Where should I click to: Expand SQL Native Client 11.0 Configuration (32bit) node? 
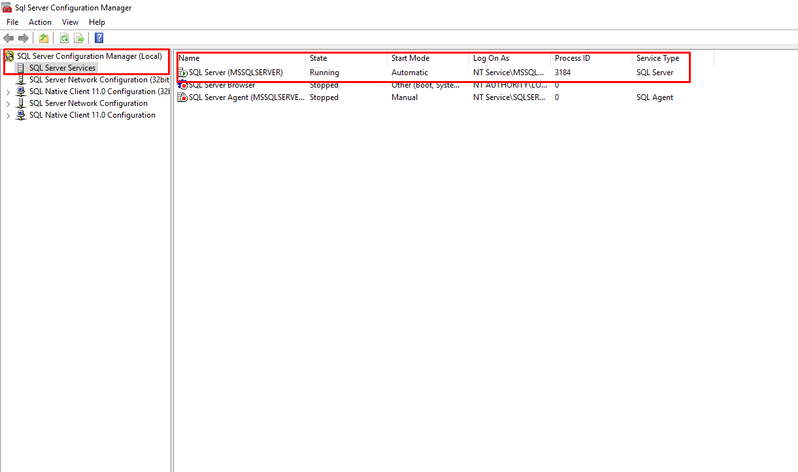click(x=8, y=92)
